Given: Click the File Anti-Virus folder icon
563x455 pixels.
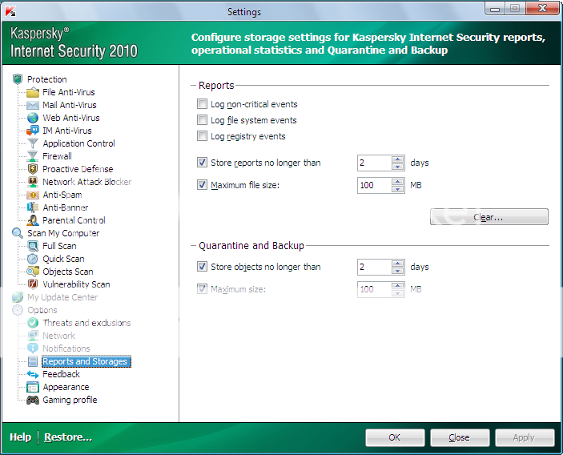Looking at the screenshot, I should pyautogui.click(x=33, y=92).
